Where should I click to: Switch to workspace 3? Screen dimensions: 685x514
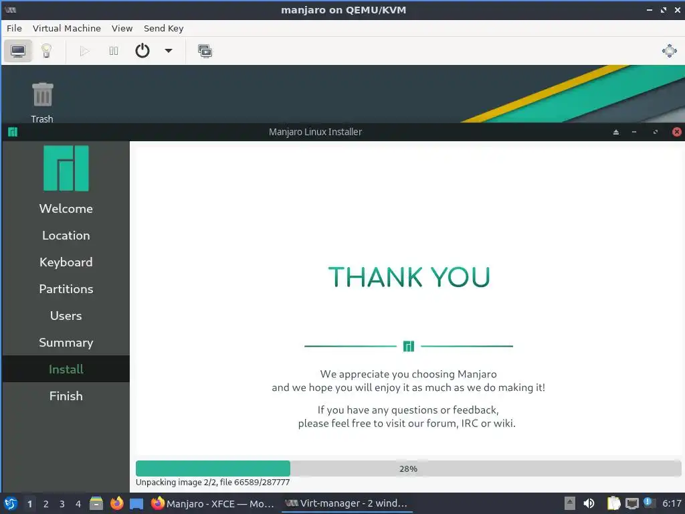[62, 504]
